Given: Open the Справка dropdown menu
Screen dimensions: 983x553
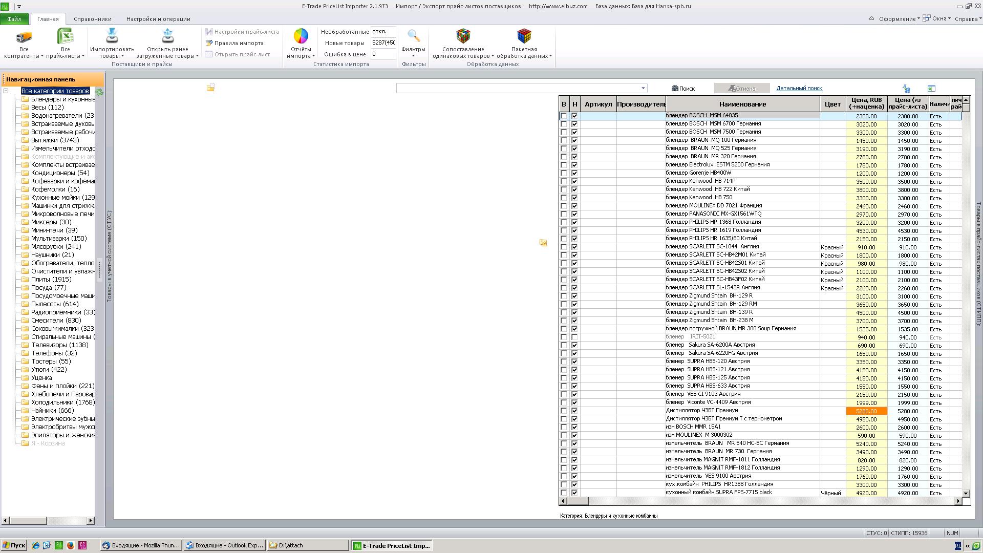Looking at the screenshot, I should point(968,19).
